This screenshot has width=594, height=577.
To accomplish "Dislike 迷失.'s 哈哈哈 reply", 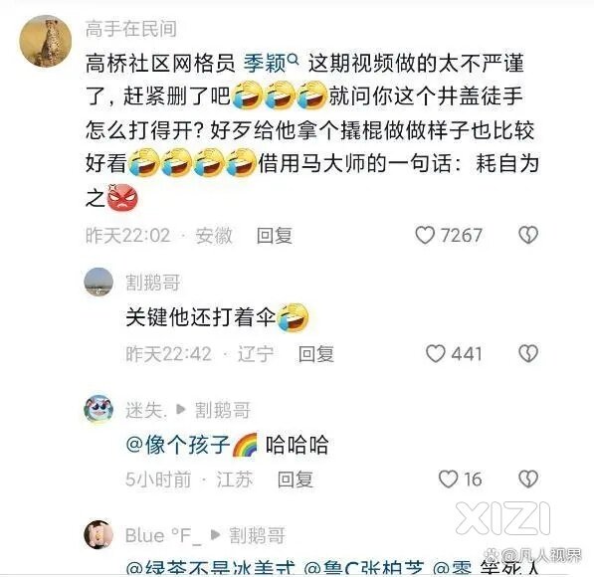I will [x=528, y=479].
